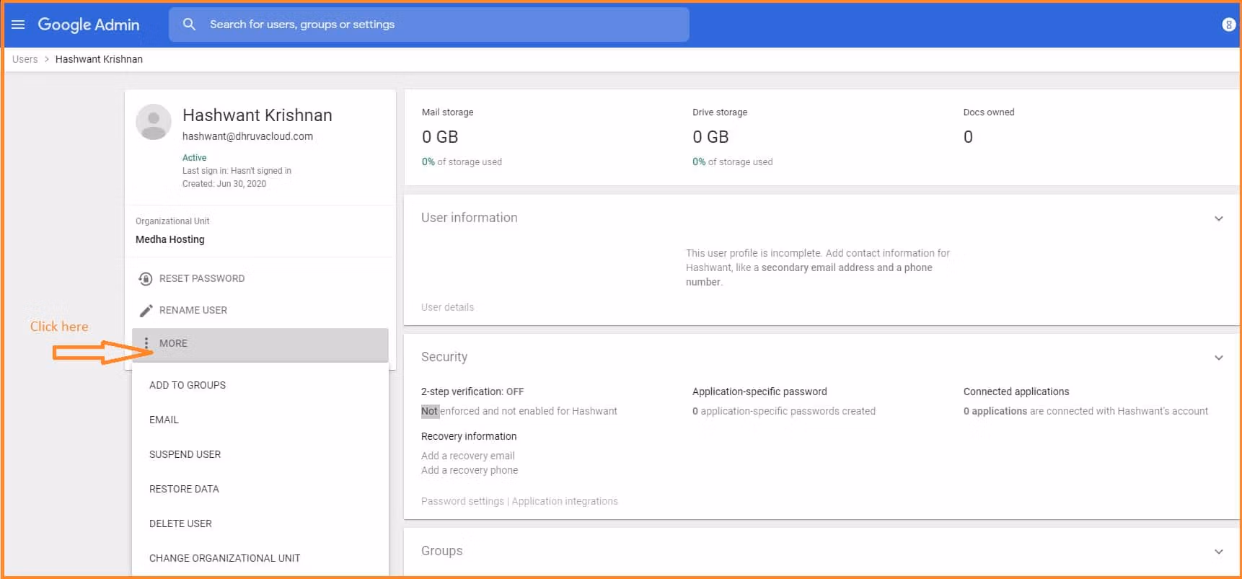Select Delete User menu entry
The image size is (1242, 579).
tap(180, 524)
